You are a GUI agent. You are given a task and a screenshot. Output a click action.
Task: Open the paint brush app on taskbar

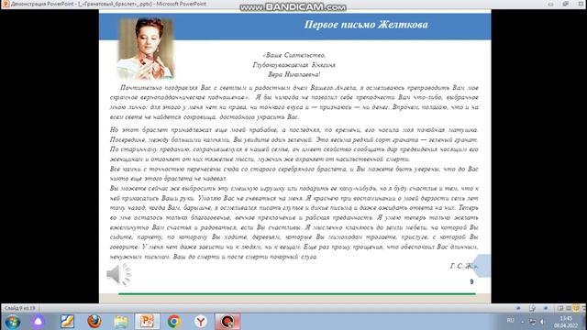pyautogui.click(x=67, y=321)
